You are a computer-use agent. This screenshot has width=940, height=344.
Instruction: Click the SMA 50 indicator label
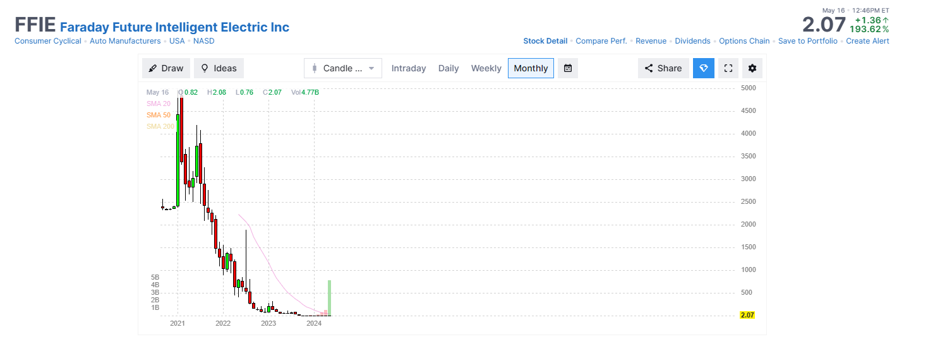click(x=159, y=115)
